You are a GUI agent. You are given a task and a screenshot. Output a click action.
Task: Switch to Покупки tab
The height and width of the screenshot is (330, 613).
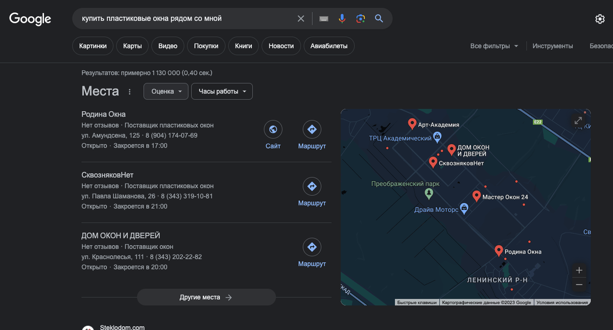tap(206, 46)
